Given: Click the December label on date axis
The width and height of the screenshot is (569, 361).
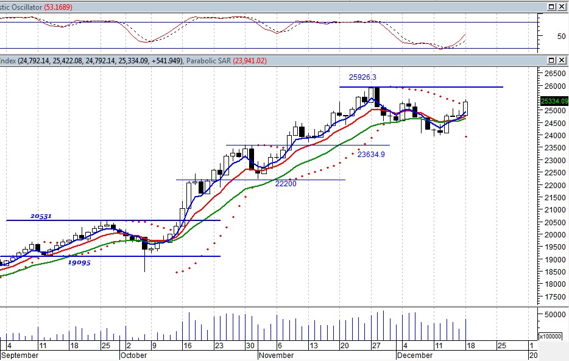Looking at the screenshot, I should 417,355.
